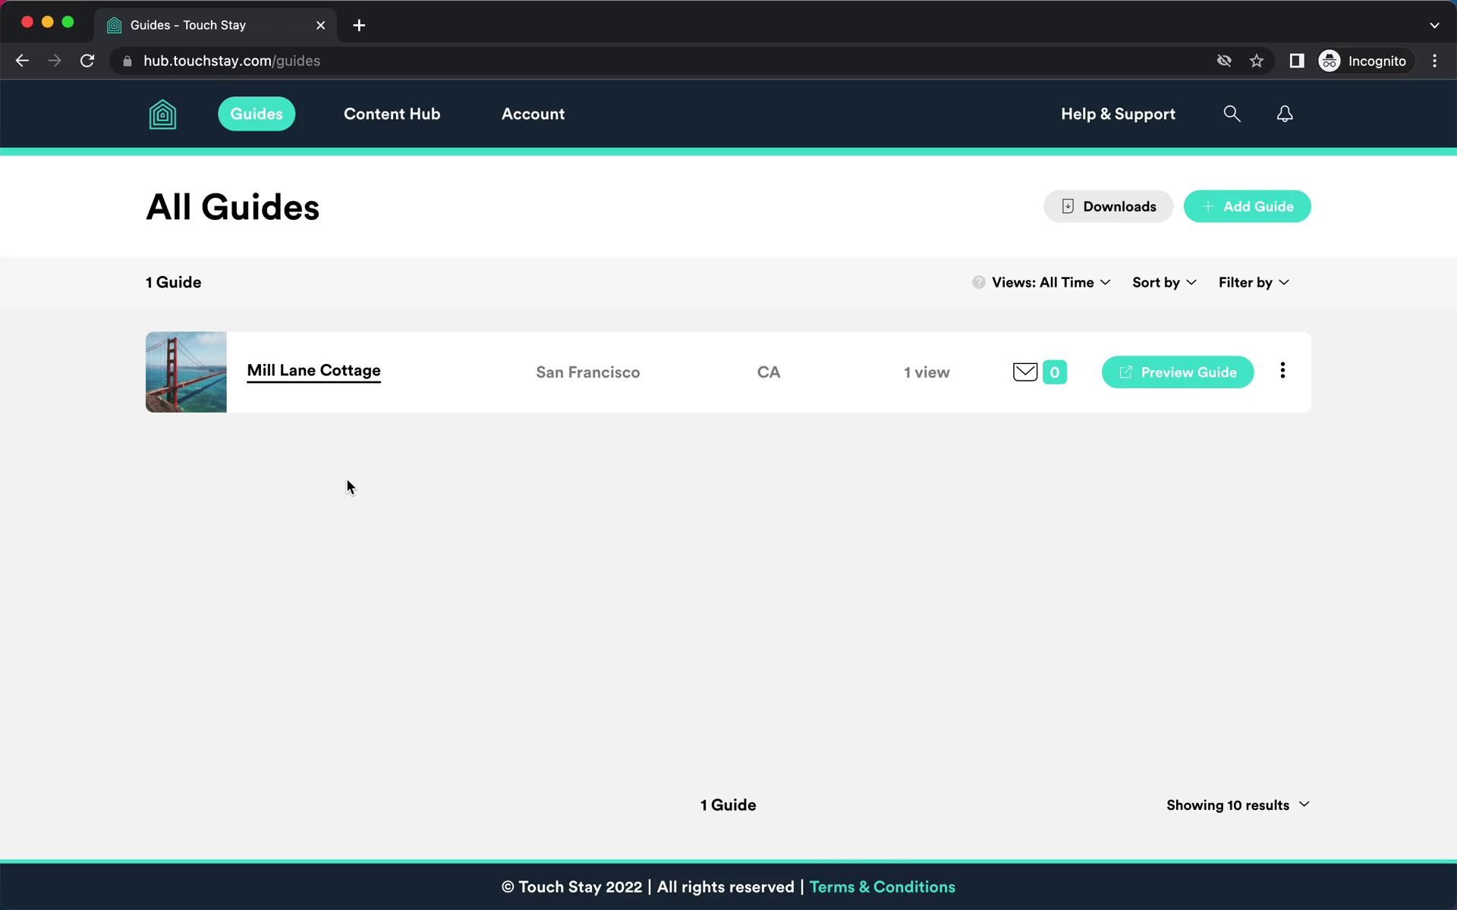Open the Mill Lane Cottage guide link
Viewport: 1457px width, 910px height.
click(x=313, y=371)
